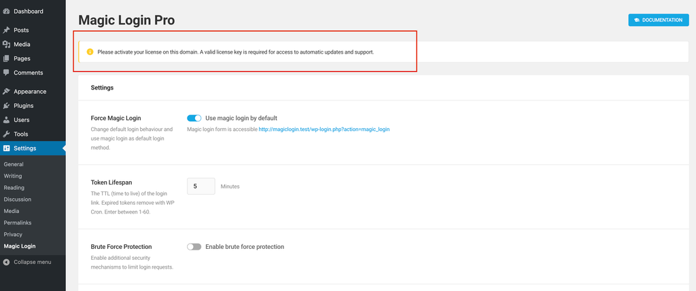Click the Documentation button
Screen dimensions: 696x291
[658, 20]
